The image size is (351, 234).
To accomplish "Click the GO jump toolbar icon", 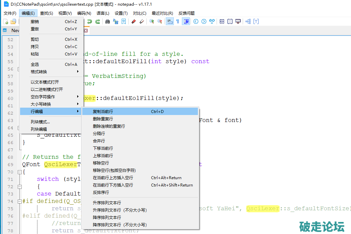I will pos(212,21).
